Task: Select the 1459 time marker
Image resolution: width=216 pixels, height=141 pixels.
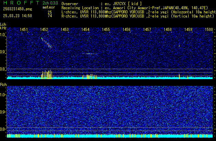Action: click(x=188, y=30)
